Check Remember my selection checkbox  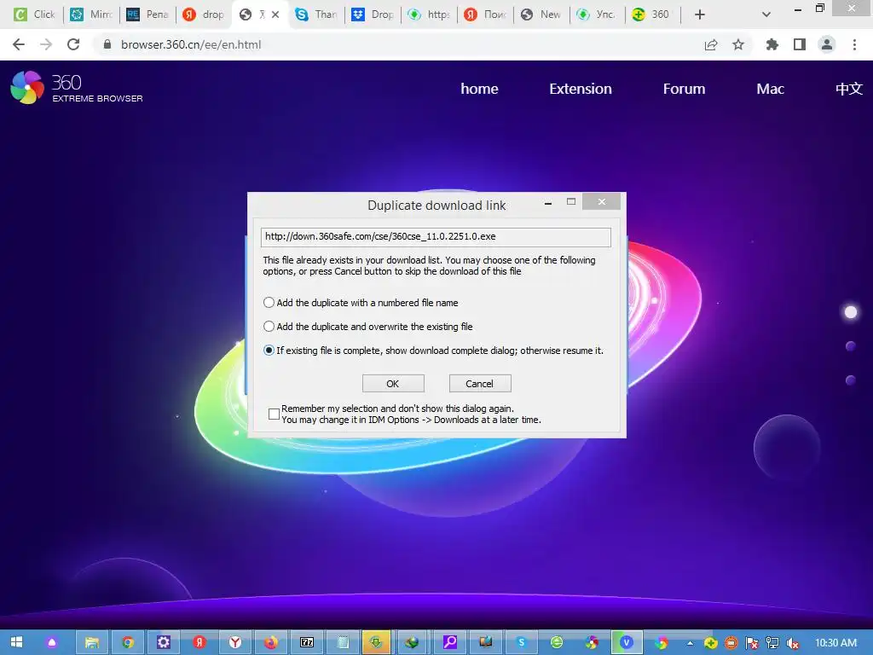(x=274, y=414)
